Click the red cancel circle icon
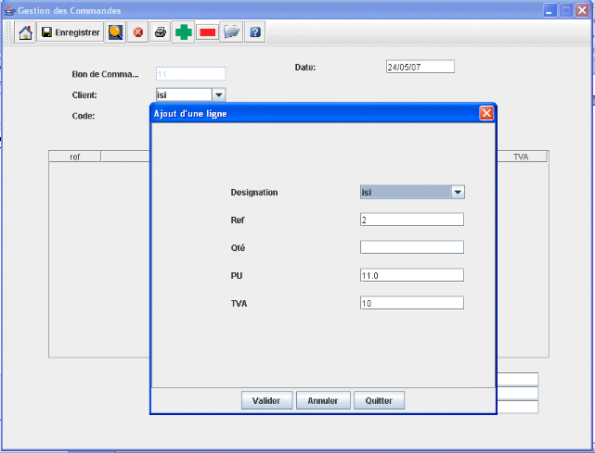This screenshot has width=595, height=453. 137,32
